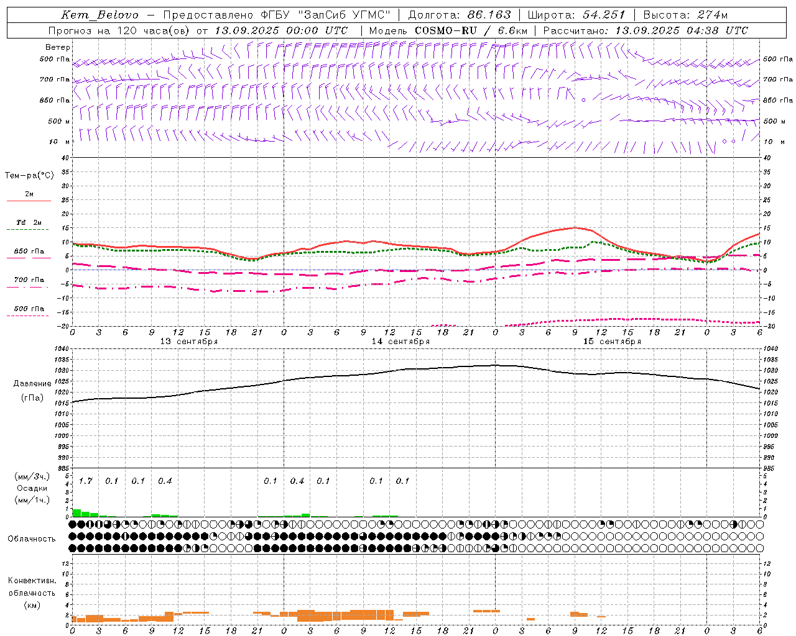Image resolution: width=796 pixels, height=636 pixels.
Task: Click the 'Давление' pressure panel label
Action: point(31,384)
